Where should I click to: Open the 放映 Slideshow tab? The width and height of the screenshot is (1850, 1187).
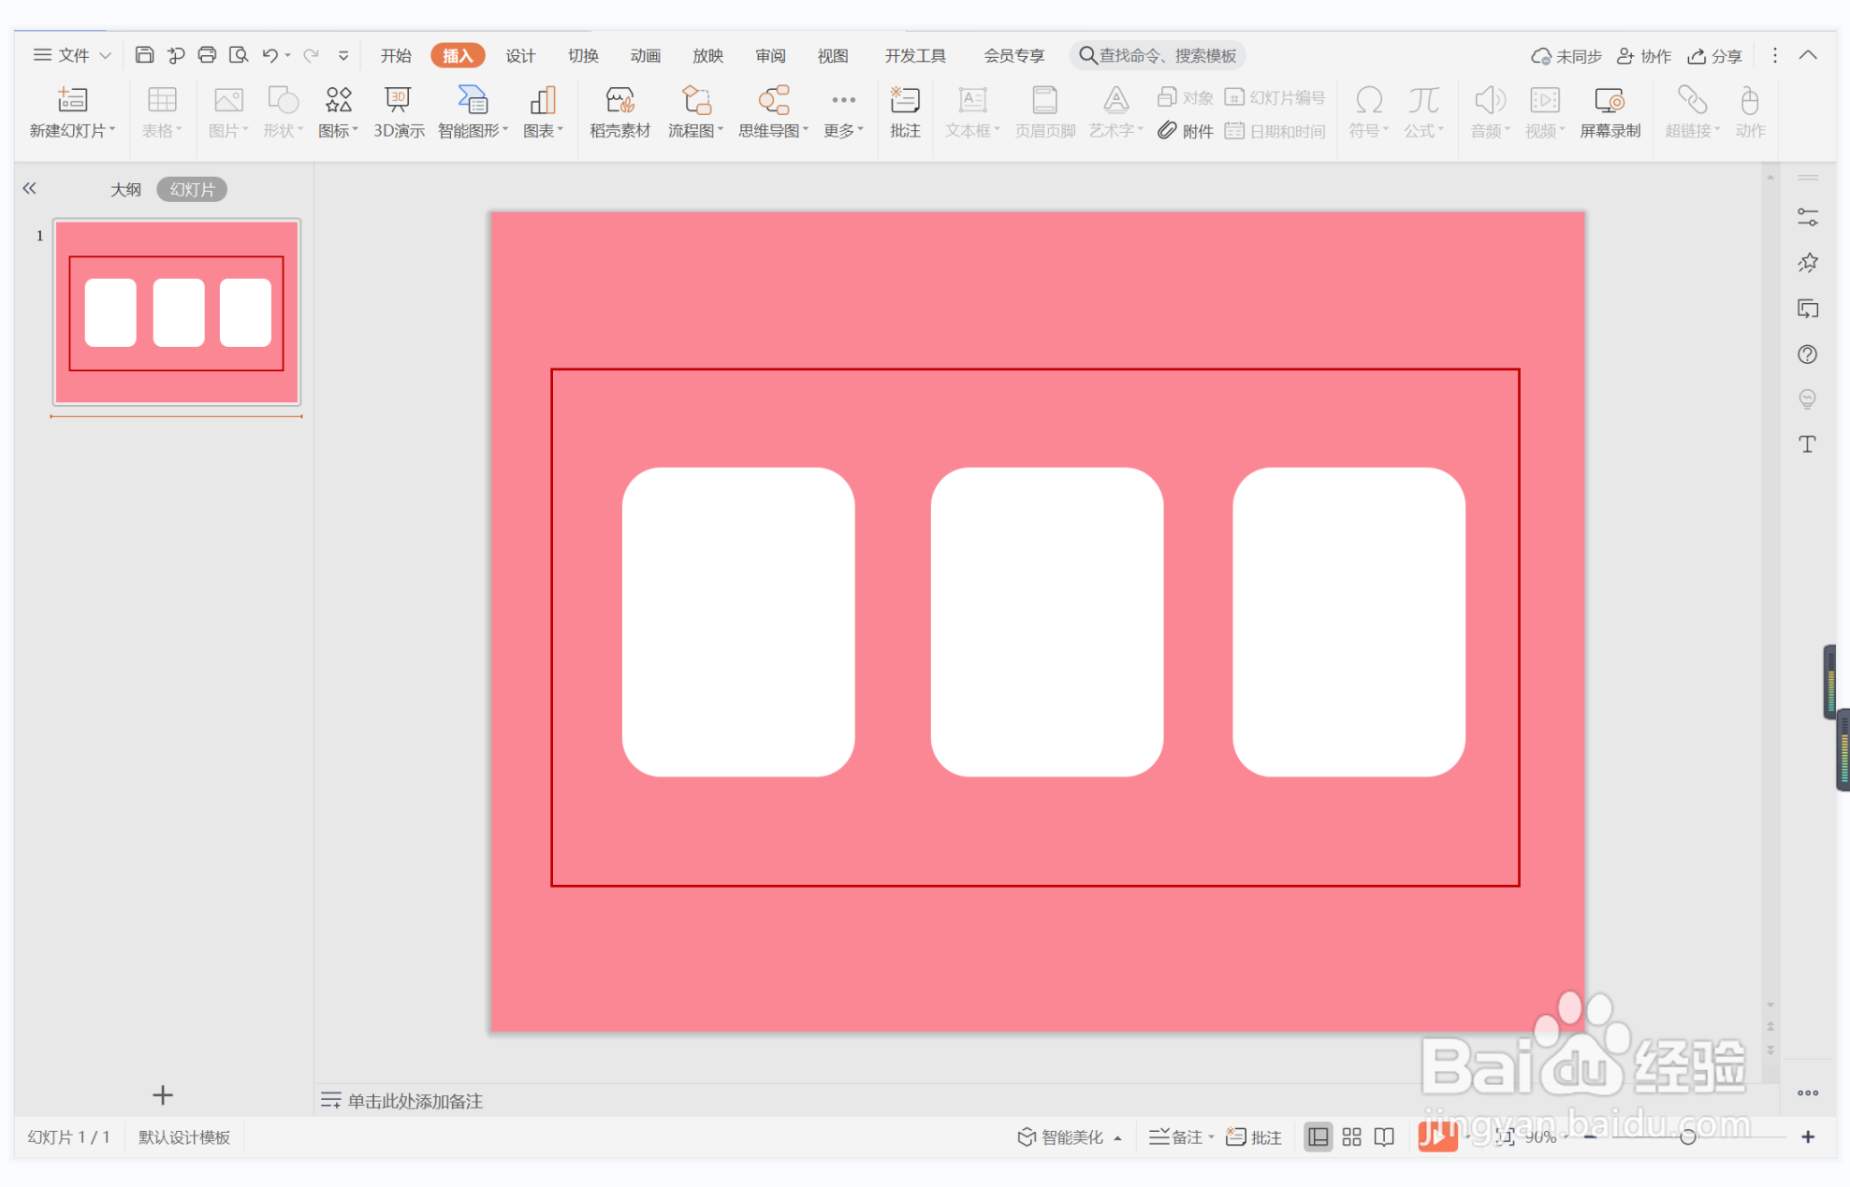[707, 55]
